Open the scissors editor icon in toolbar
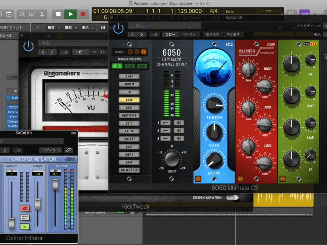Screen dimensions: 327x245 tap(42, 14)
